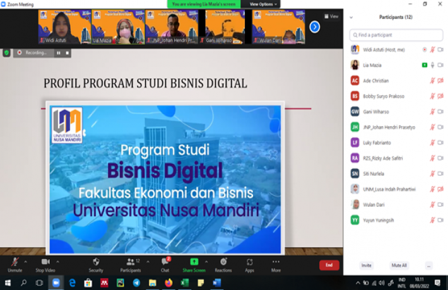Select Gani Wiharso's video thumbnail
Screen dimensions: 448x290
(225, 27)
